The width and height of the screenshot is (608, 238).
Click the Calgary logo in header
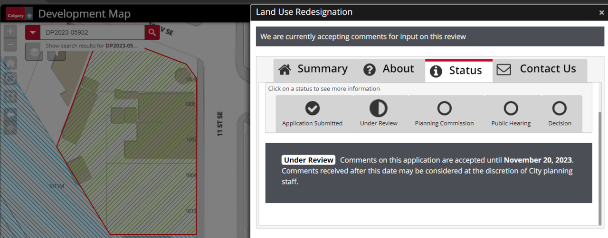click(16, 15)
